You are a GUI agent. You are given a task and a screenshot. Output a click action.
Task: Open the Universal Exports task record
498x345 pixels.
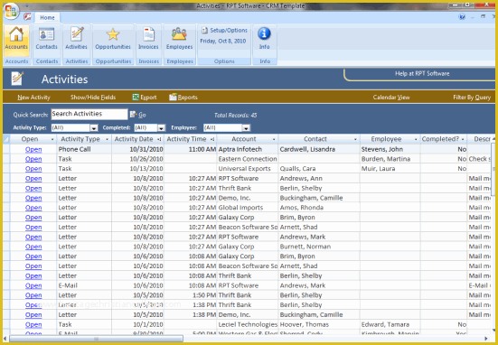click(x=33, y=169)
